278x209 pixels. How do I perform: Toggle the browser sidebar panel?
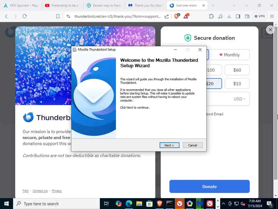click(238, 16)
